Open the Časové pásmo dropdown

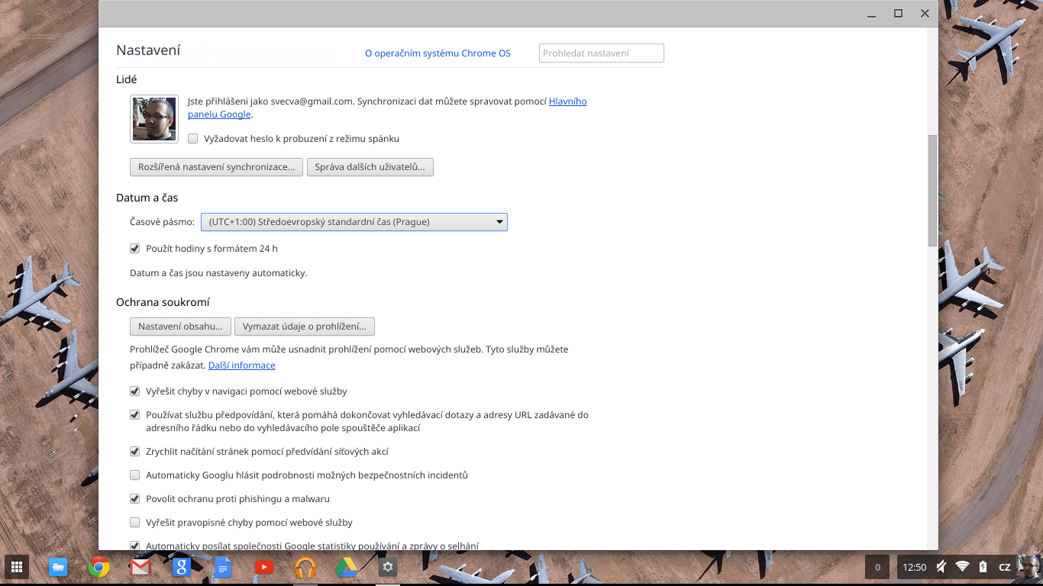(354, 222)
